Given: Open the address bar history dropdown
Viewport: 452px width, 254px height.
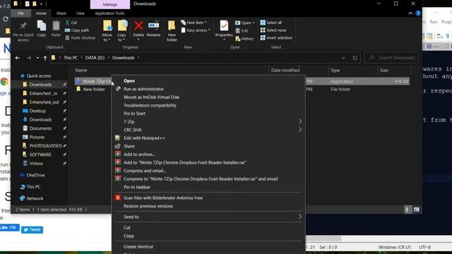Looking at the screenshot, I should [x=343, y=58].
